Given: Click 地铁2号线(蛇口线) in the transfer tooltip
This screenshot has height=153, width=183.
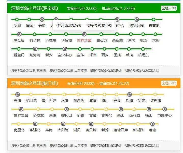Looking at the screenshot, I should click(x=99, y=25).
